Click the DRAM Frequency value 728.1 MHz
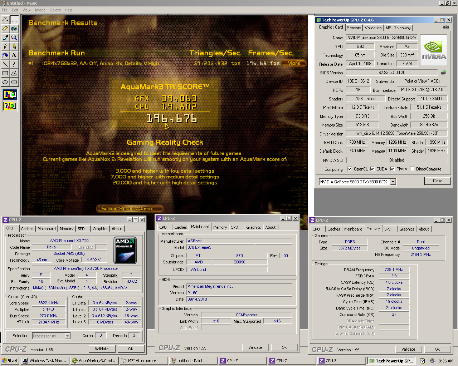The height and width of the screenshot is (366, 458). click(394, 269)
